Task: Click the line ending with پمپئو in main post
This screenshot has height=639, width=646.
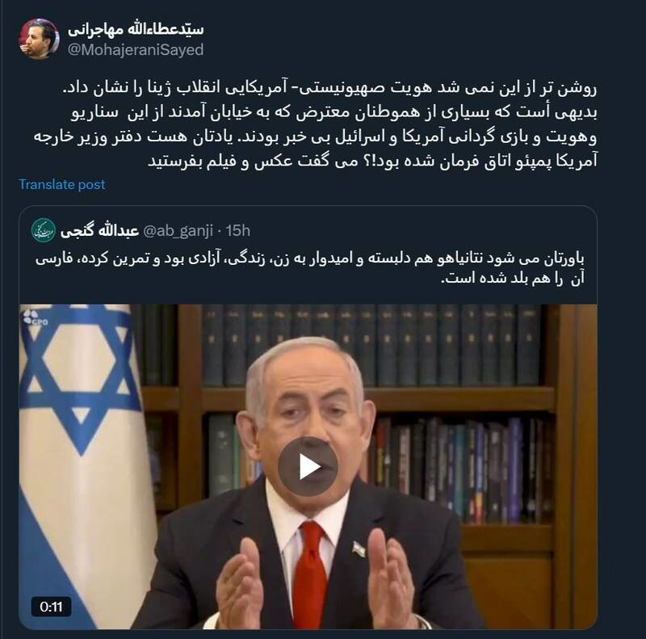Action: coord(372,161)
